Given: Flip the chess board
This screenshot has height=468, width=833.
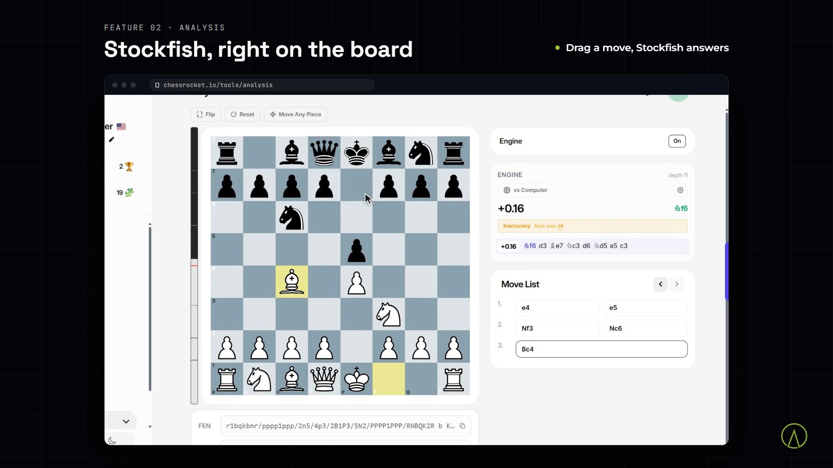Looking at the screenshot, I should tap(206, 114).
